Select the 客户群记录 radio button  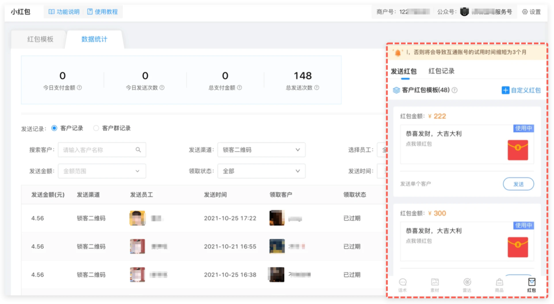pyautogui.click(x=96, y=128)
